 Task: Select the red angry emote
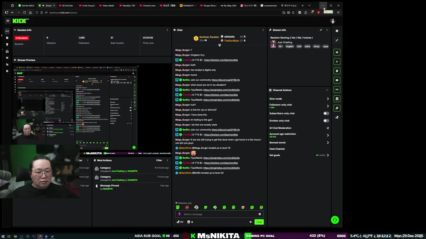pos(187,207)
